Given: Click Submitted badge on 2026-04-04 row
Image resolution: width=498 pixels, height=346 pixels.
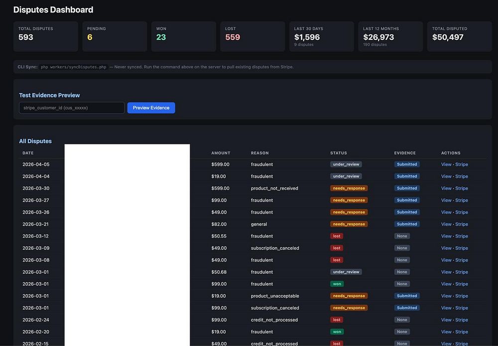Looking at the screenshot, I should coord(407,176).
